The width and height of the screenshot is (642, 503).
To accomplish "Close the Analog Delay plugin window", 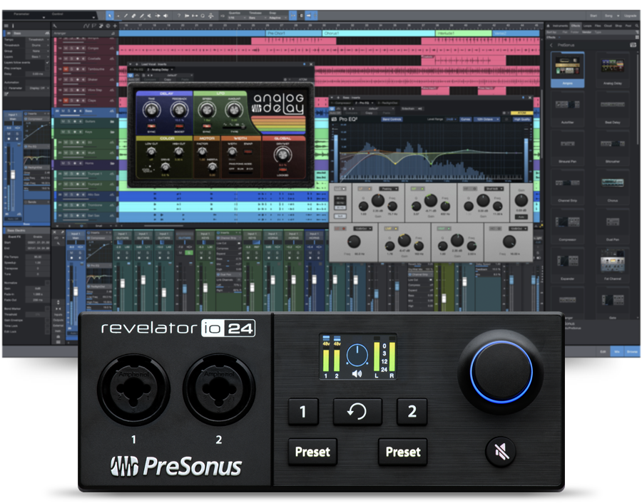I will [311, 64].
